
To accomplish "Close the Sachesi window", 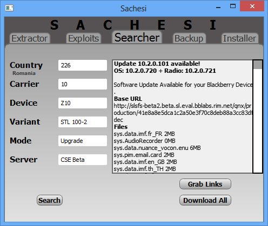I will (x=252, y=6).
